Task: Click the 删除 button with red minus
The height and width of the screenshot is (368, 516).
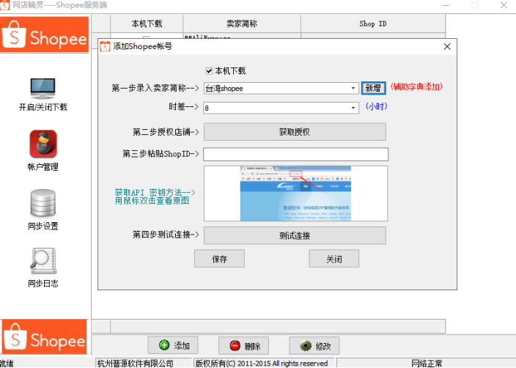Action: [244, 345]
